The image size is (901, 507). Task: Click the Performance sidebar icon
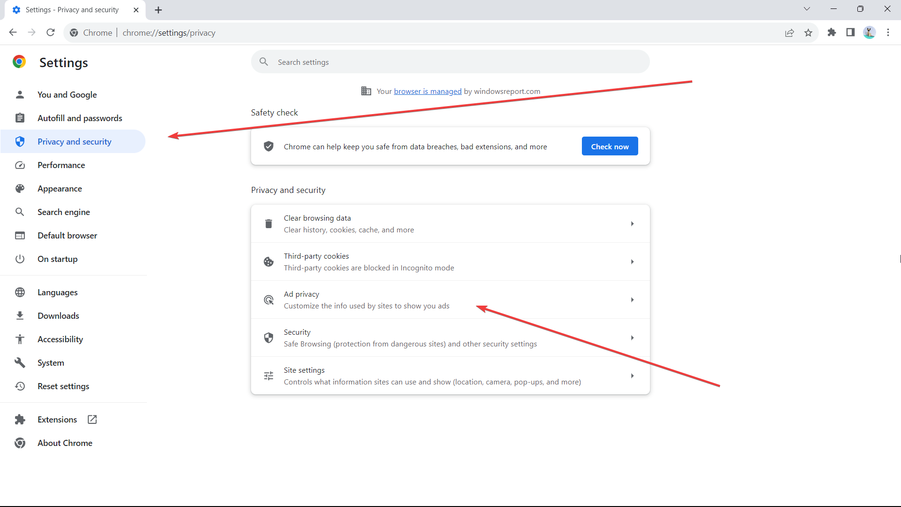[20, 165]
